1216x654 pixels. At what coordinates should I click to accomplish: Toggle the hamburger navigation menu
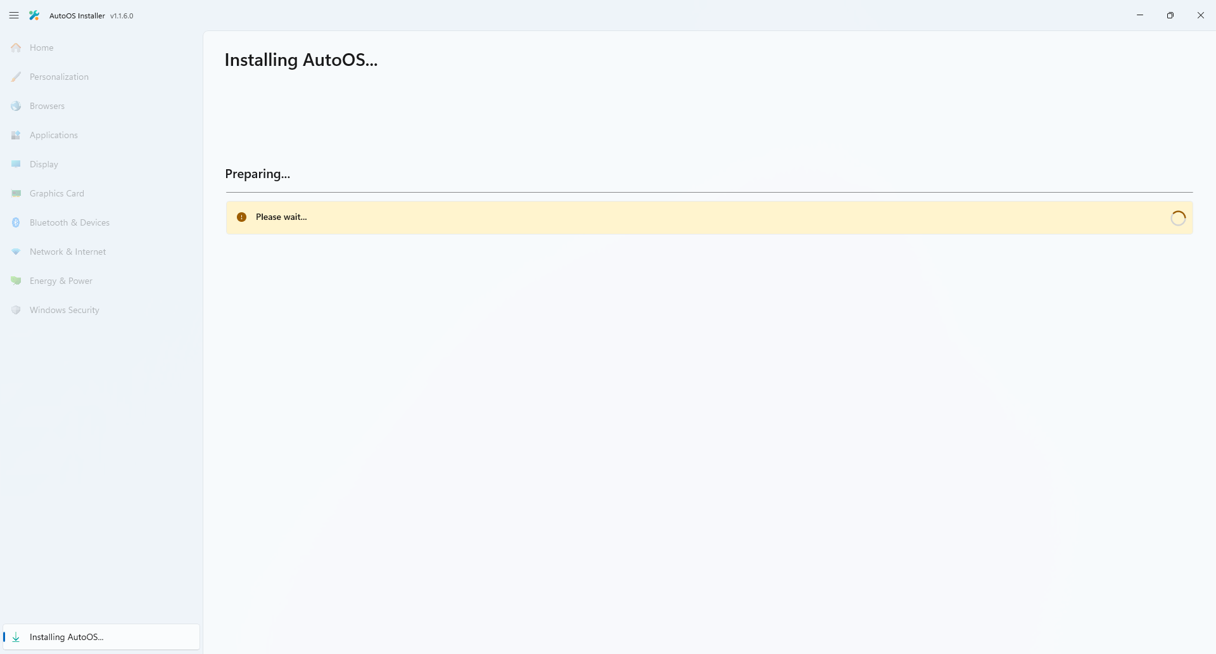(x=14, y=15)
